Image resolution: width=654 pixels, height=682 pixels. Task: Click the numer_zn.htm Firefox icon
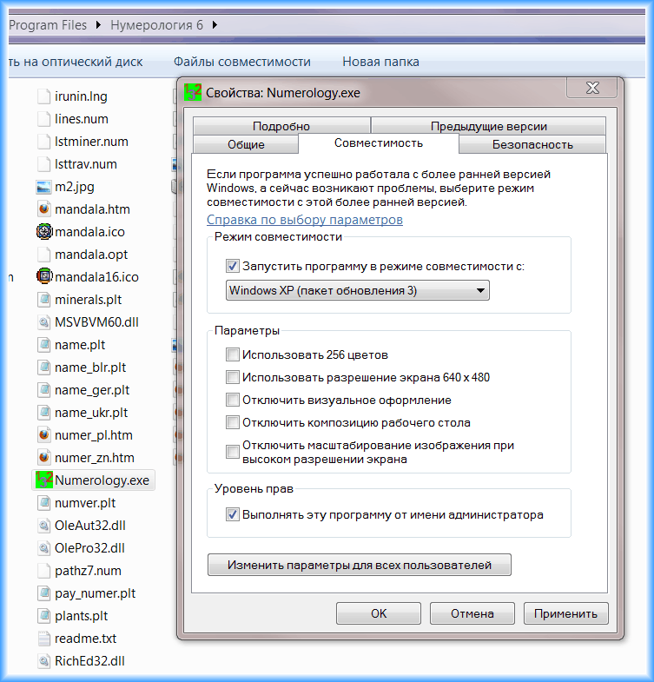click(x=44, y=458)
